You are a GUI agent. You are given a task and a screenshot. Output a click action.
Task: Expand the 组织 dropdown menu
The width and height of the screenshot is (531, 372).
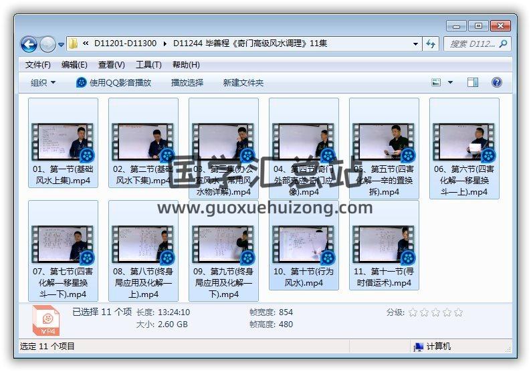[43, 82]
